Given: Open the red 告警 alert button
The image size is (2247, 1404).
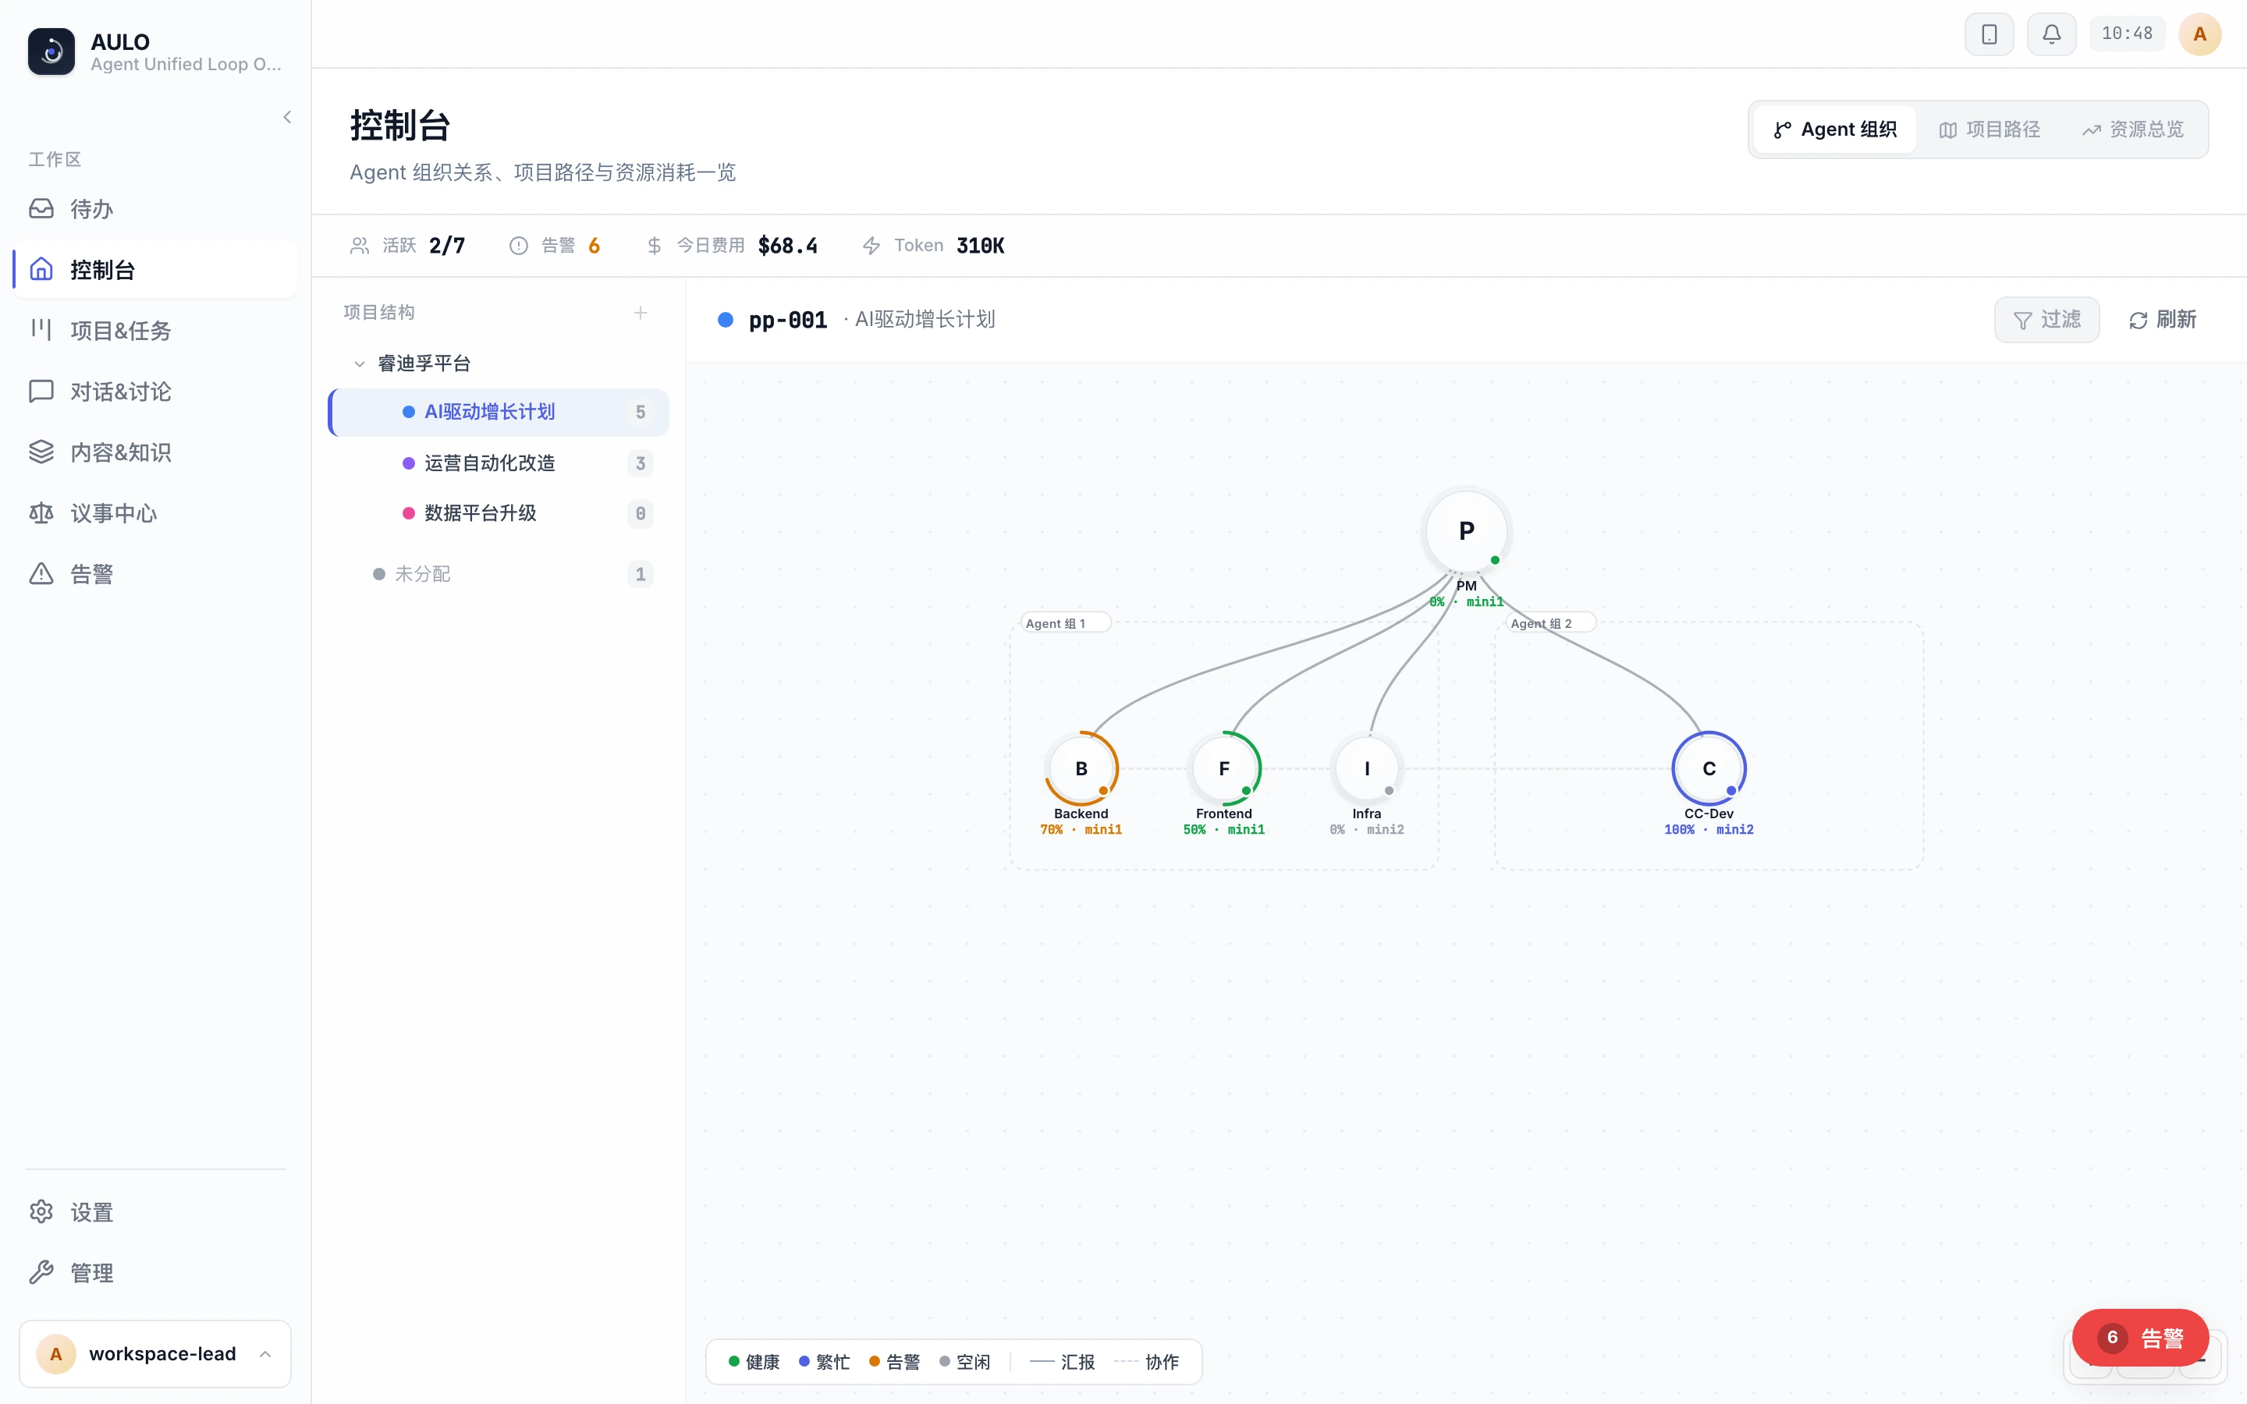Looking at the screenshot, I should (2140, 1338).
